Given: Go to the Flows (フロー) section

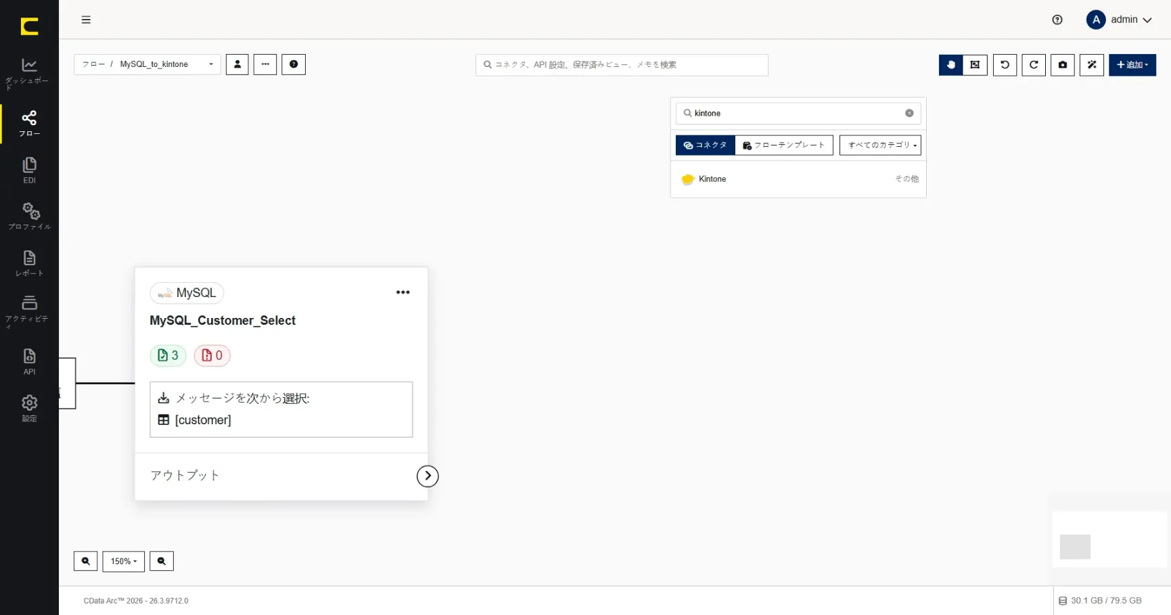Looking at the screenshot, I should tap(29, 123).
